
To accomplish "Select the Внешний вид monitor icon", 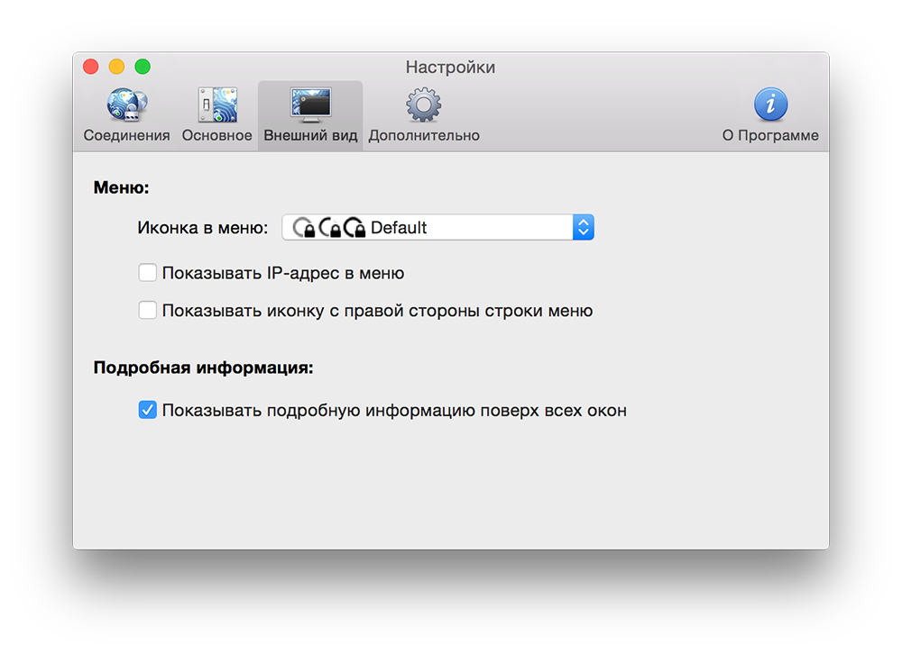I will pos(310,104).
